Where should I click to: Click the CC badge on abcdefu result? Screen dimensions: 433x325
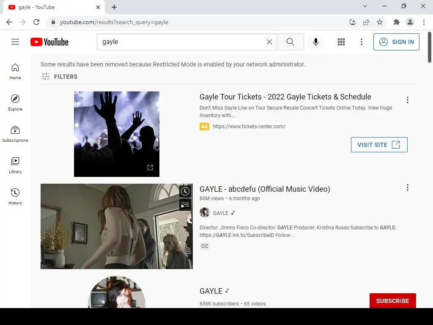coord(205,246)
